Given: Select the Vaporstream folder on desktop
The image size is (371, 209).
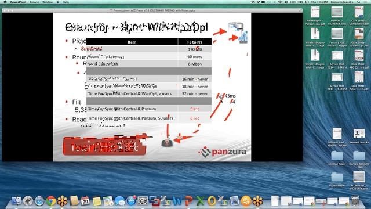Looking at the screenshot, I should pyautogui.click(x=337, y=179).
